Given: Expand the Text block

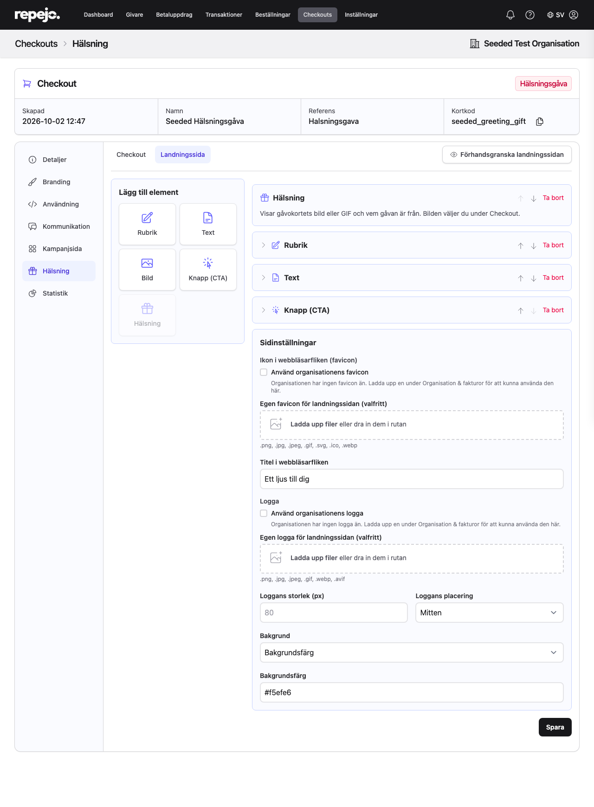Looking at the screenshot, I should coord(264,278).
